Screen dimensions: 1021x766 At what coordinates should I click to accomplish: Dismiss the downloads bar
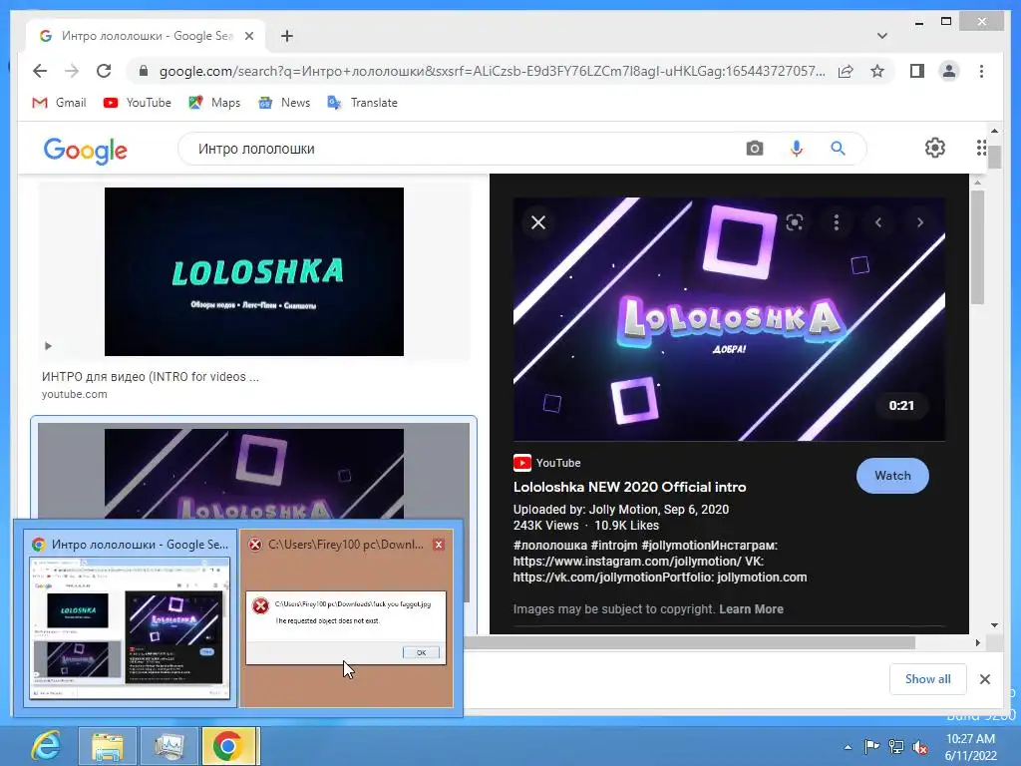984,679
